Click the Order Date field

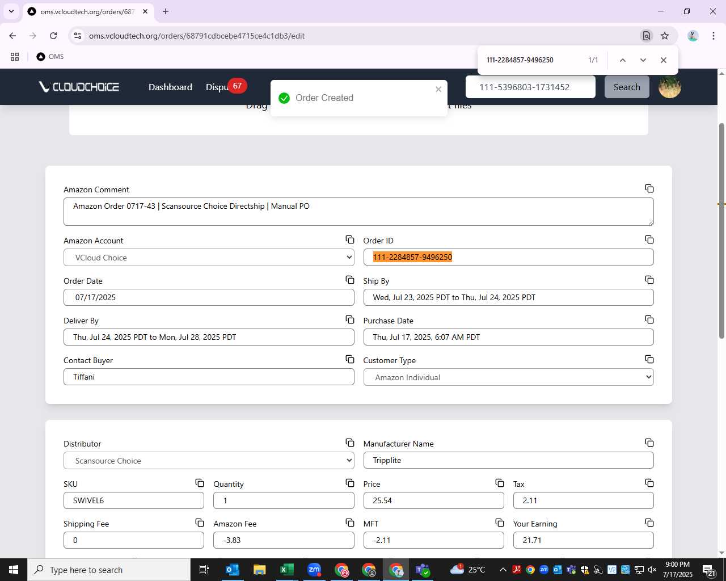(x=209, y=297)
